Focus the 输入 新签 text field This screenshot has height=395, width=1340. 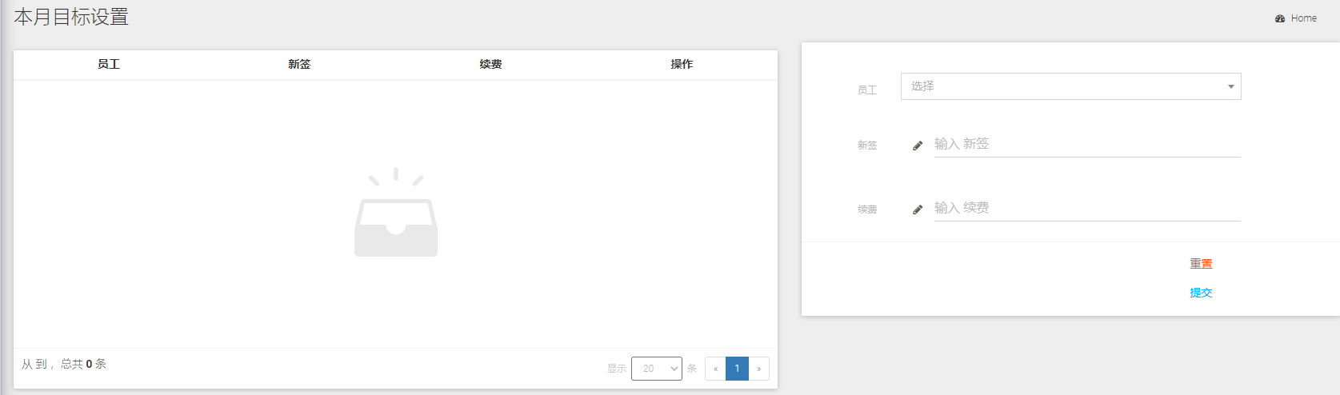coord(1086,144)
